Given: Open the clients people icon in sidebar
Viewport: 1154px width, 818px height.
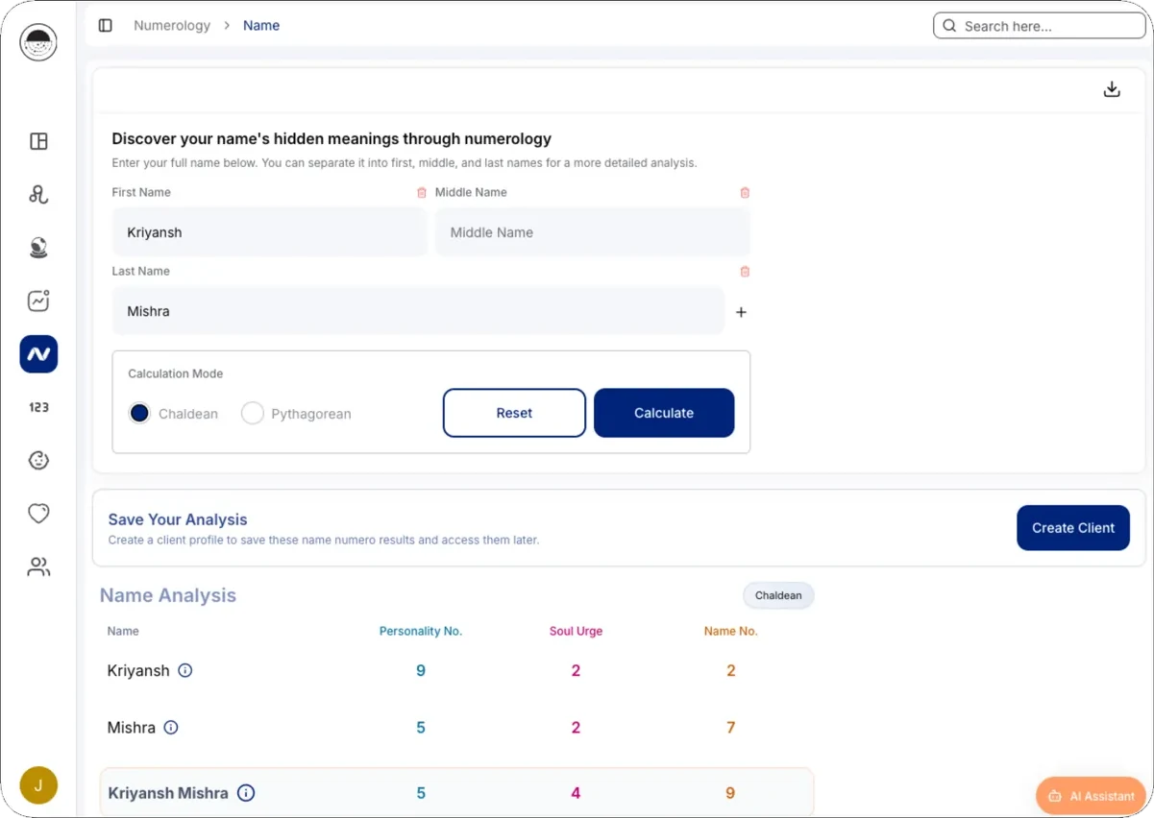Looking at the screenshot, I should pyautogui.click(x=38, y=566).
